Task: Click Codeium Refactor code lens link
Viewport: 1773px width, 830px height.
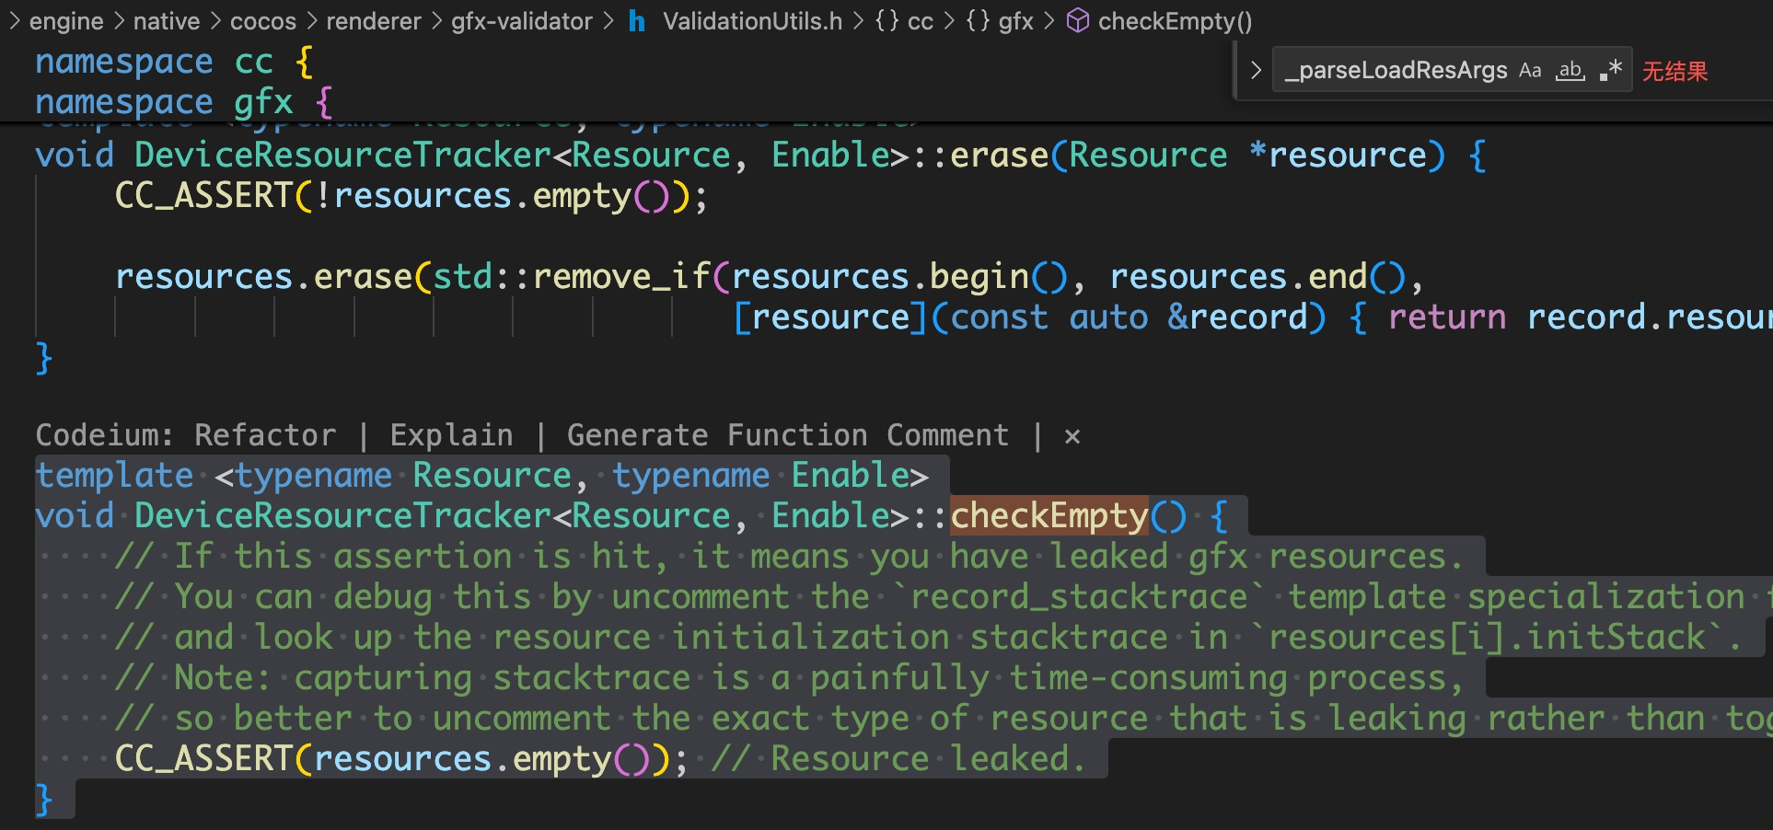Action: click(265, 435)
